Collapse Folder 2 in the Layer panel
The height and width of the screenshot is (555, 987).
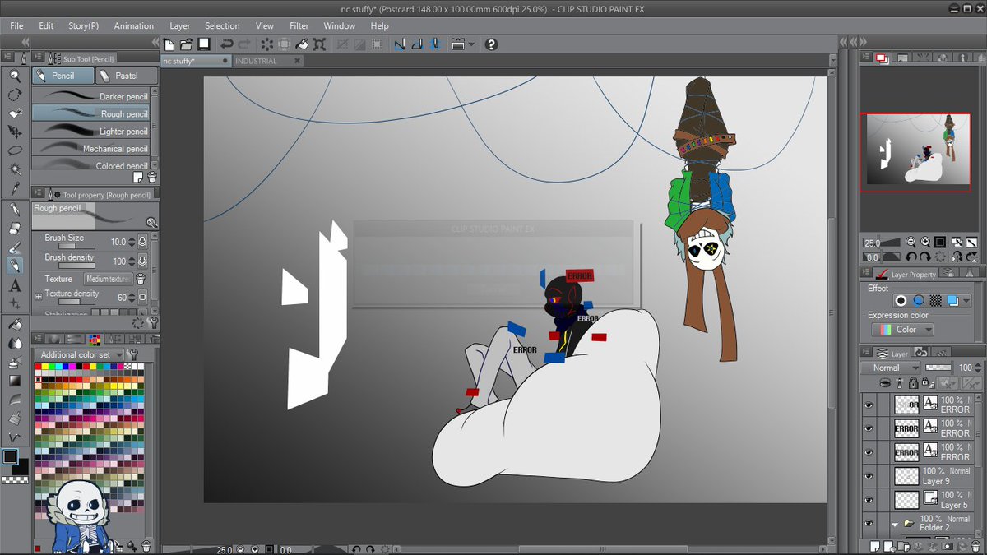[x=895, y=524]
